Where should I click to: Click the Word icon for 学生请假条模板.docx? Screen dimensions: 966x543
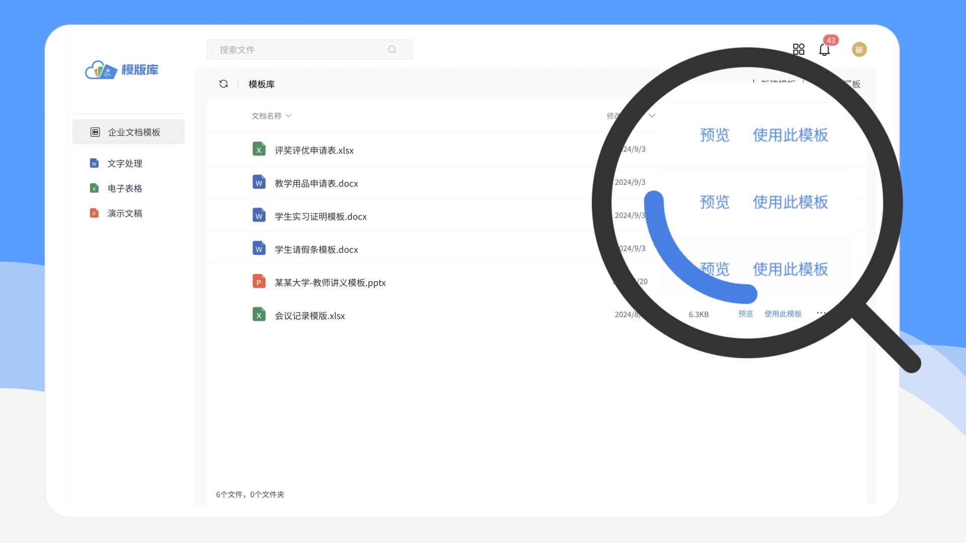pyautogui.click(x=259, y=249)
